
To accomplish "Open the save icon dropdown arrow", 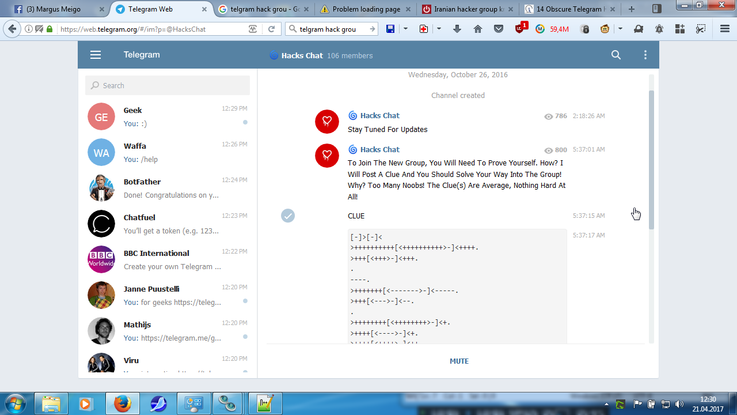I will point(405,29).
